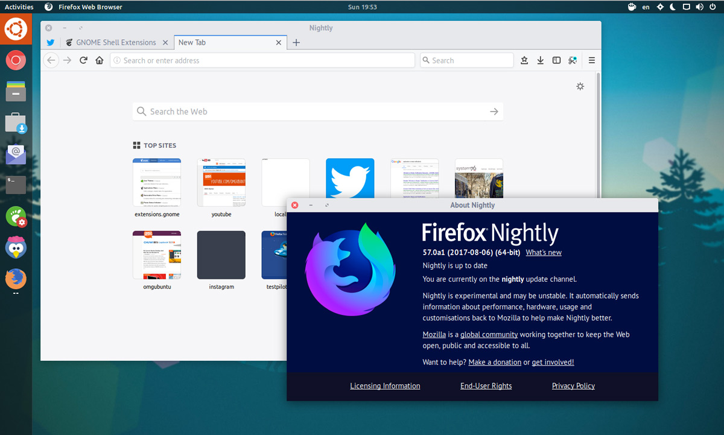The height and width of the screenshot is (435, 724).
Task: Show the bookmarks library star icon
Action: [524, 60]
